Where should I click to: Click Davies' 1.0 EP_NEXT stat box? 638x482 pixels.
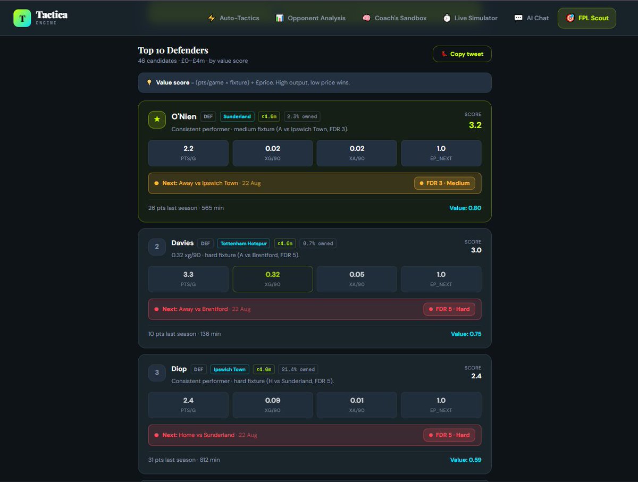[x=441, y=279]
